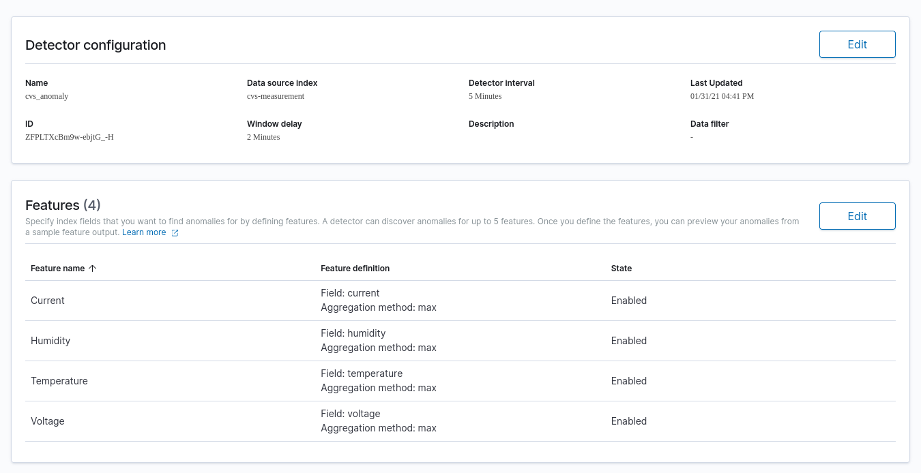921x473 pixels.
Task: Sort the table by the Feature name header
Action: coord(58,269)
